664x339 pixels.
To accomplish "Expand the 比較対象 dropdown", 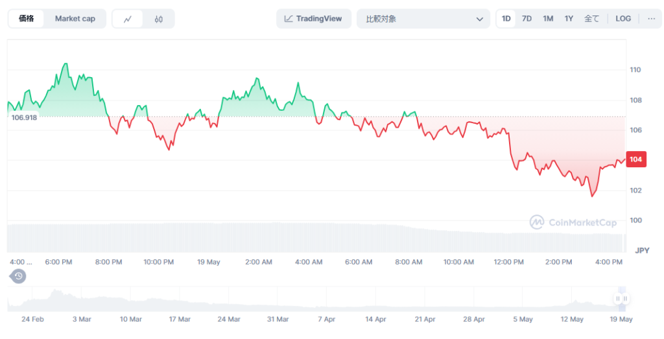I will click(x=423, y=19).
